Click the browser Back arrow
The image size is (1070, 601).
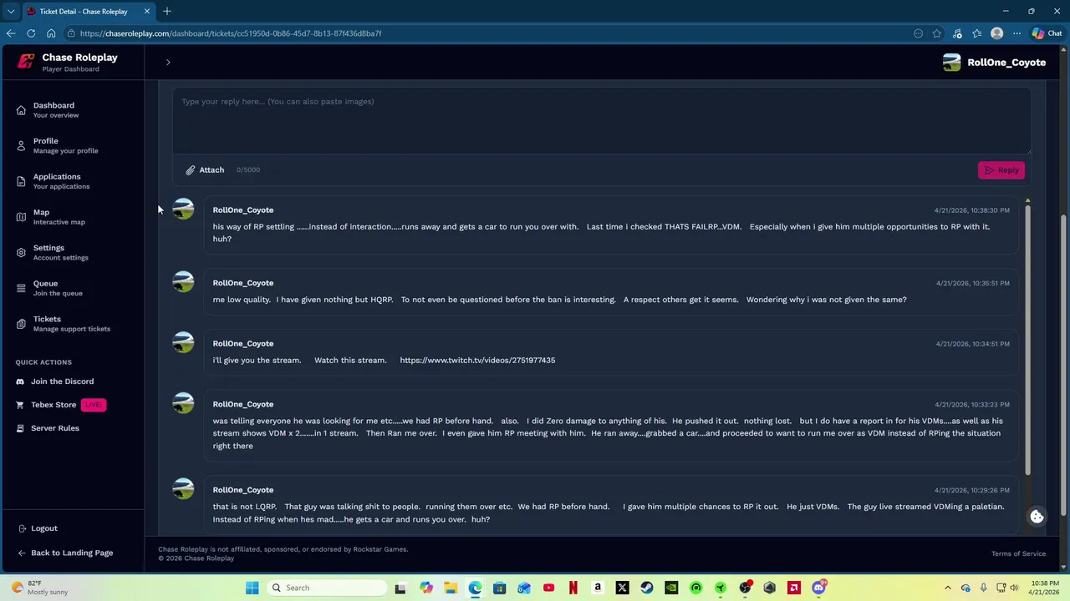click(11, 33)
